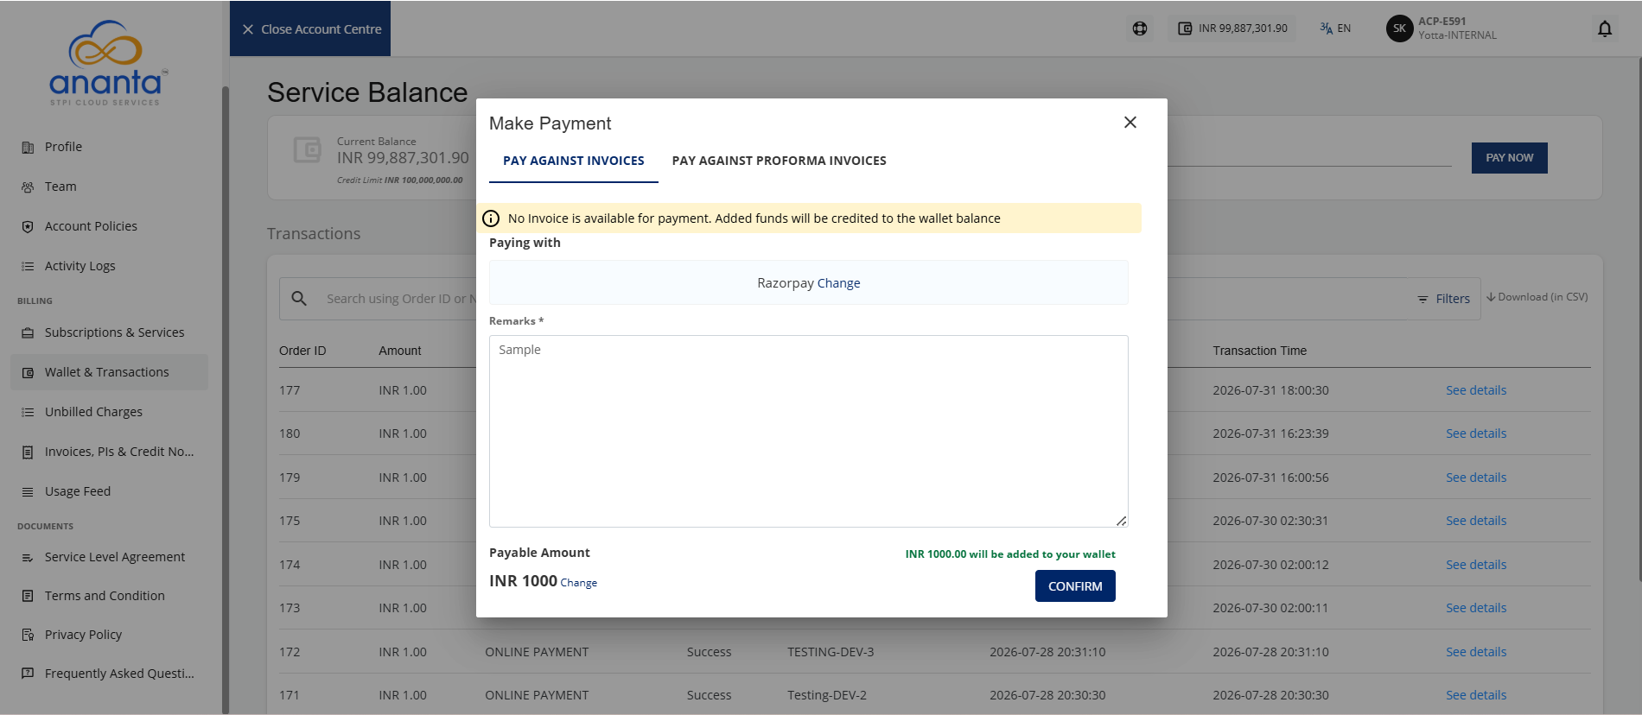Close the Make Payment dialog

tap(1130, 123)
